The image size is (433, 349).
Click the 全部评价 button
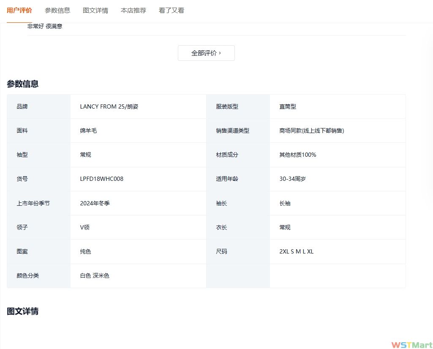(x=206, y=53)
